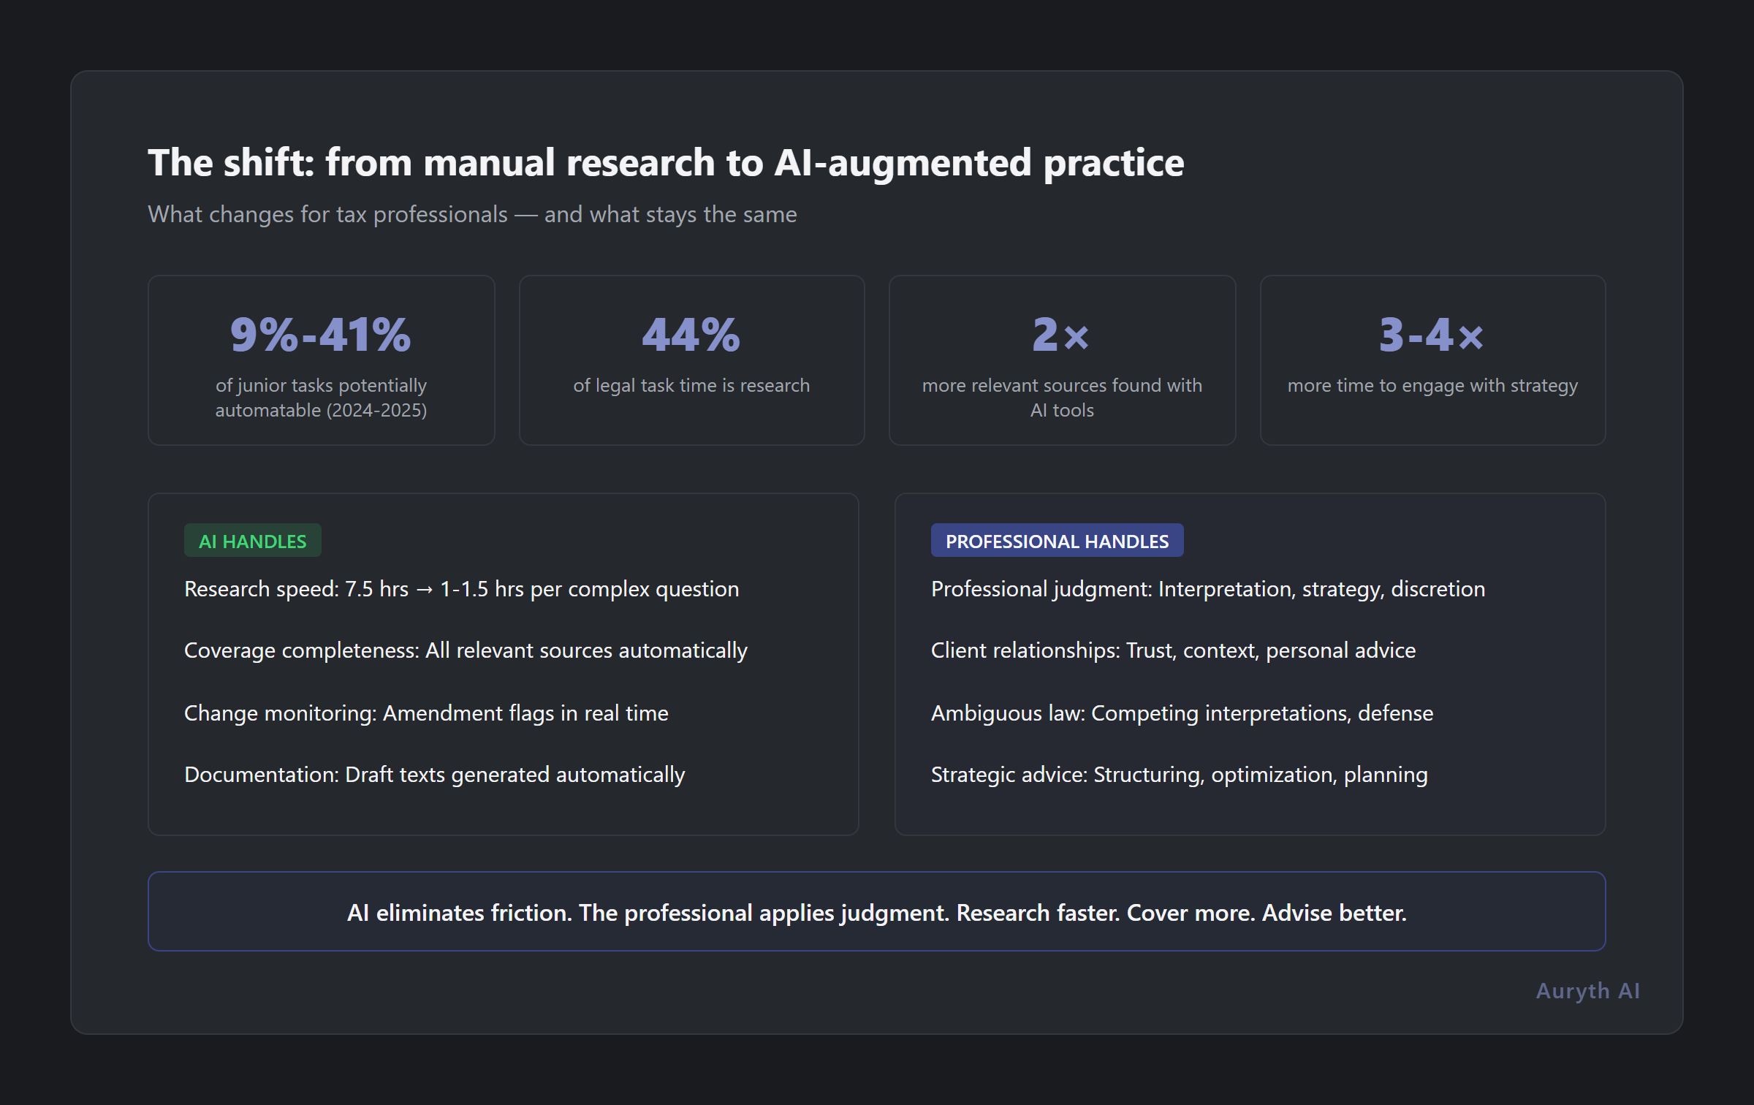The height and width of the screenshot is (1105, 1754).
Task: Select the Client relationships line item
Action: 1172,650
